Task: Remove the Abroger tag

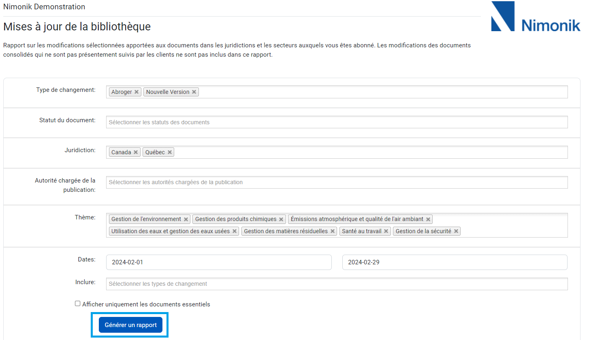Action: pyautogui.click(x=137, y=92)
